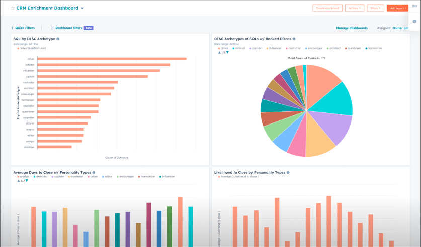Image resolution: width=421 pixels, height=247 pixels.
Task: Click the 'SQL by DISC Archetype' report title
Action: pyautogui.click(x=34, y=39)
